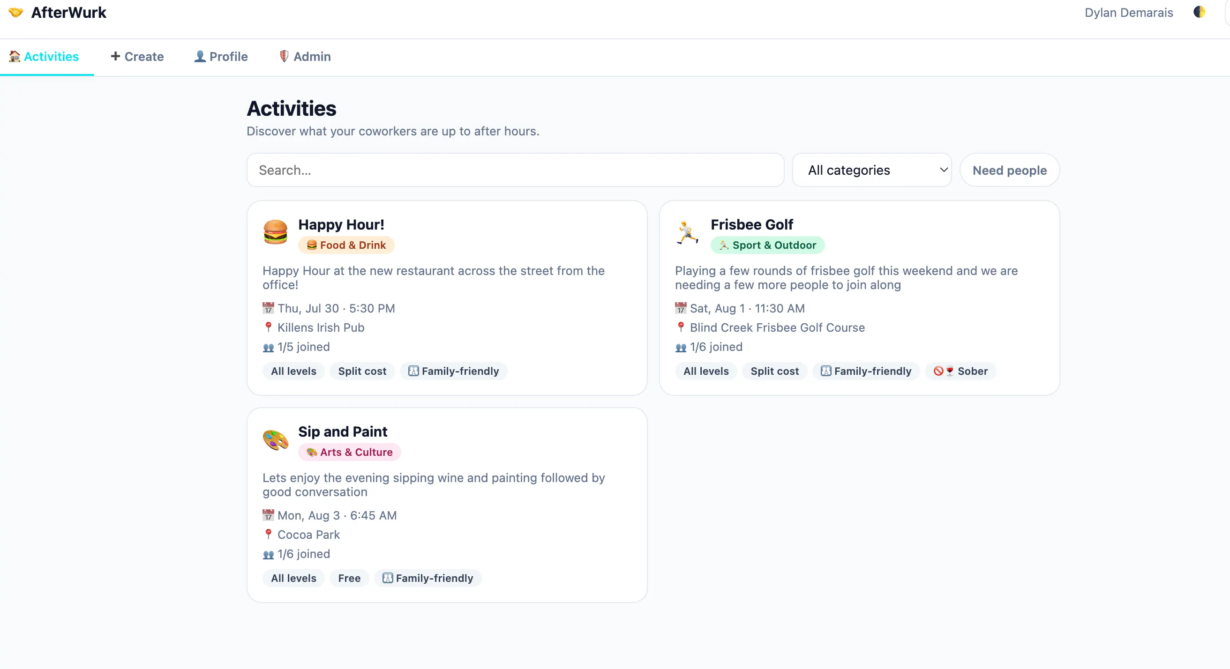Click the AfterWurk handshake logo icon
1230x669 pixels.
pos(16,12)
